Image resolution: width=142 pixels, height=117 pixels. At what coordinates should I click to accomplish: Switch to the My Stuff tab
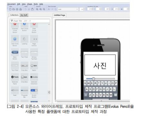click(24, 15)
